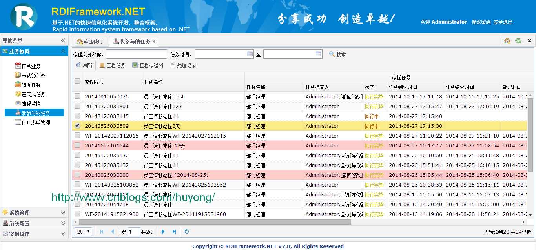Click the grid horizontal scrollbar thumb

[215, 222]
